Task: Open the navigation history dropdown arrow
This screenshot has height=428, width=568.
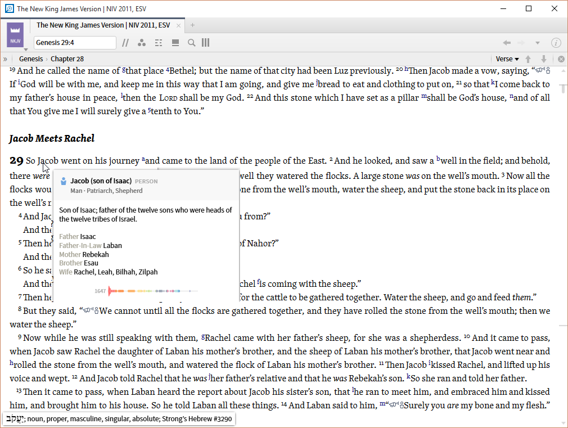Action: click(x=538, y=43)
